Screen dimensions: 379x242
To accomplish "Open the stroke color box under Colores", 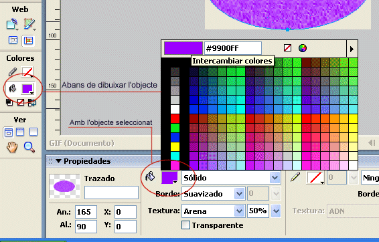I will tap(27, 72).
